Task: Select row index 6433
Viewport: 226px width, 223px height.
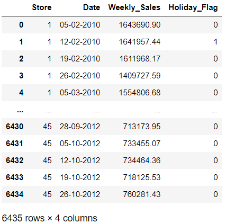Action: (x=14, y=177)
